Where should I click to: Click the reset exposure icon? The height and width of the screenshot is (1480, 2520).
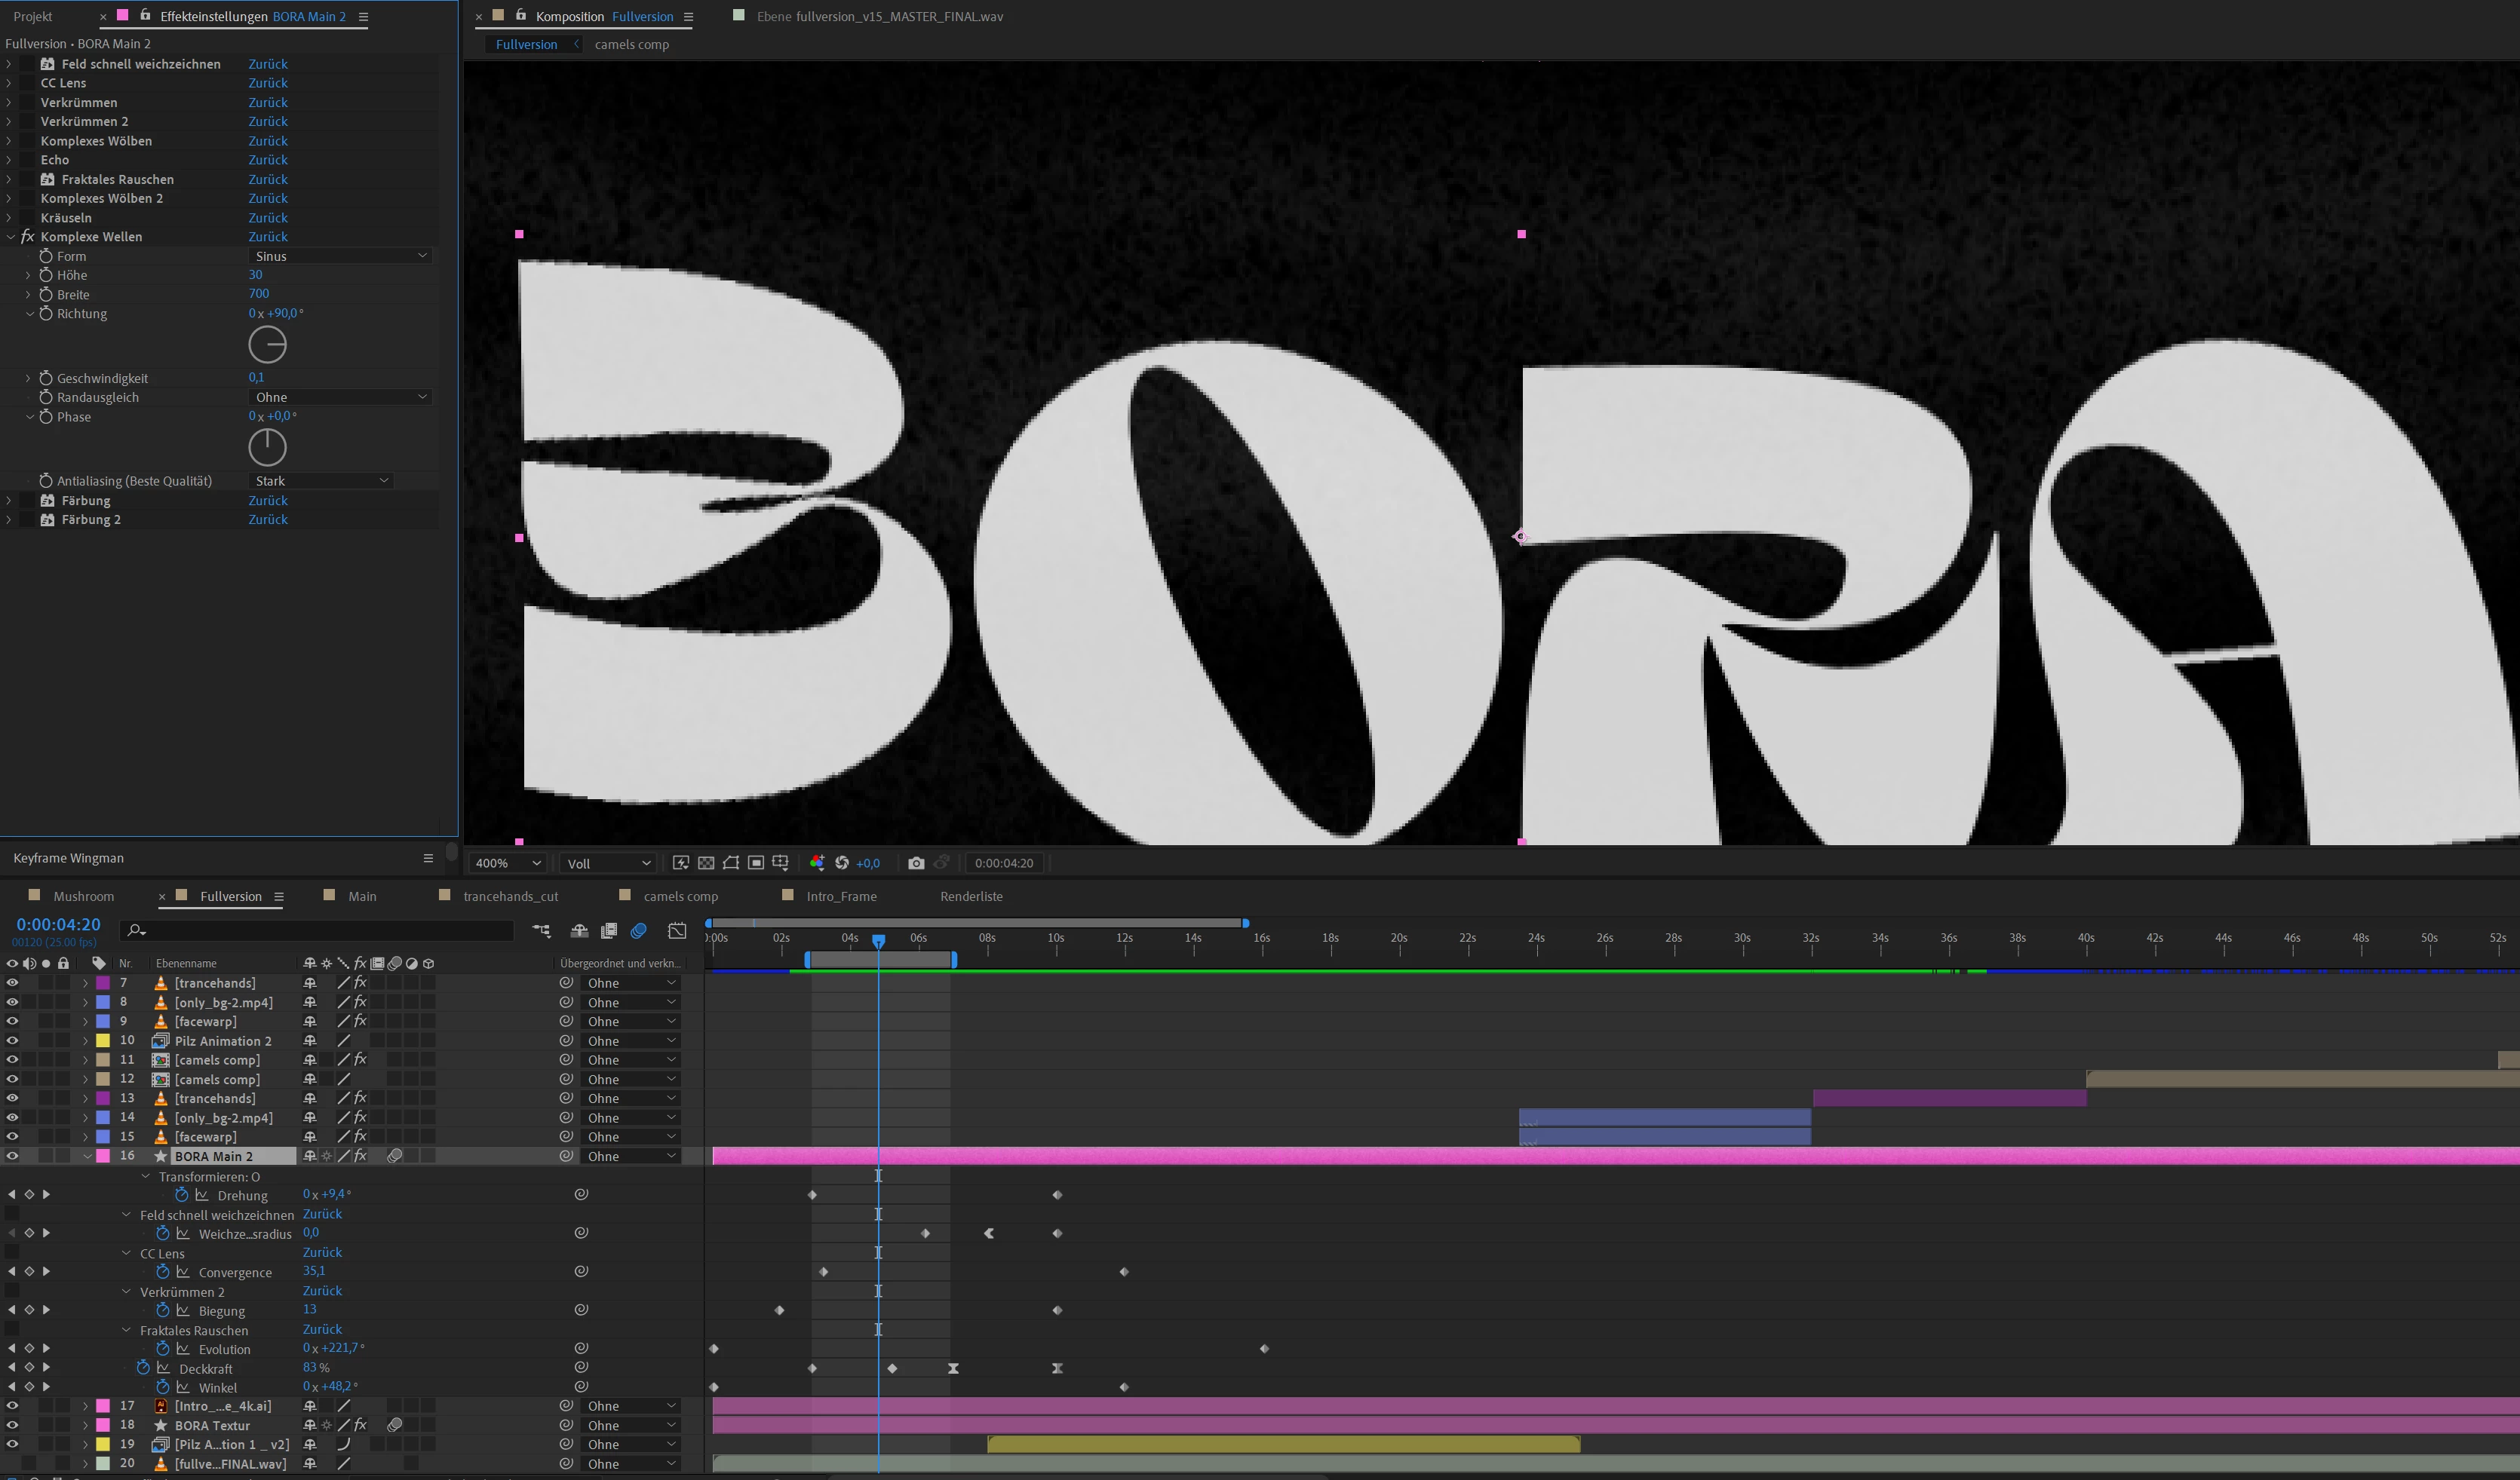[842, 863]
